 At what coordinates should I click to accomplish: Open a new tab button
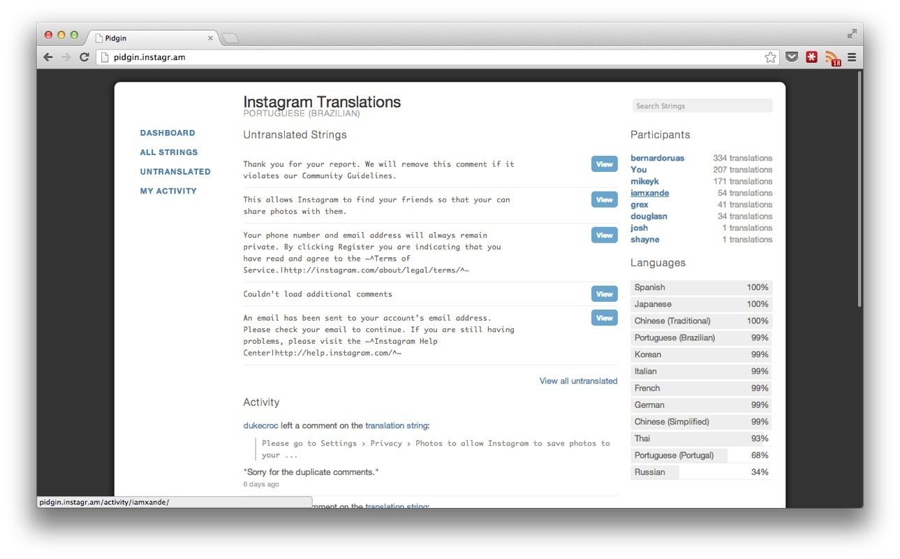coord(230,38)
